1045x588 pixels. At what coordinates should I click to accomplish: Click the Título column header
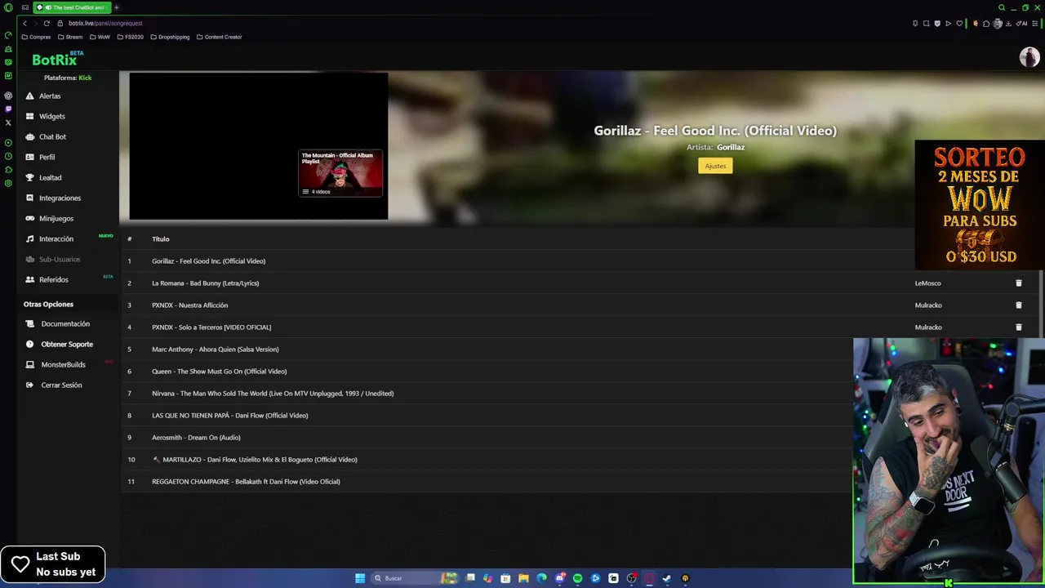point(161,238)
